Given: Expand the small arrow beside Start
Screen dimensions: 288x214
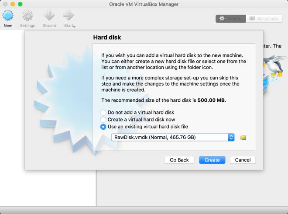Looking at the screenshot, I should 74,27.
